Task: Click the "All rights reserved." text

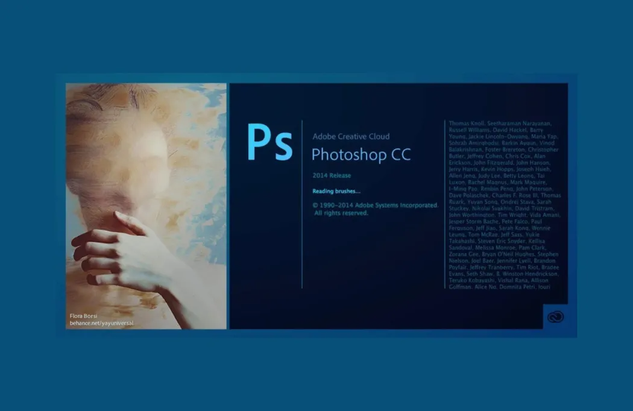Action: click(x=341, y=213)
